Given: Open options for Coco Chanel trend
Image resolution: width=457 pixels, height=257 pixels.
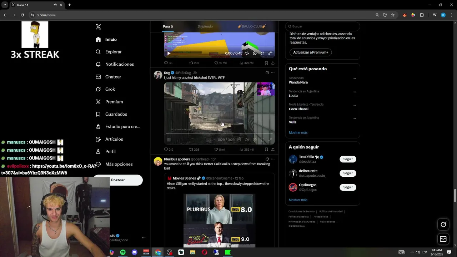Looking at the screenshot, I should [354, 105].
